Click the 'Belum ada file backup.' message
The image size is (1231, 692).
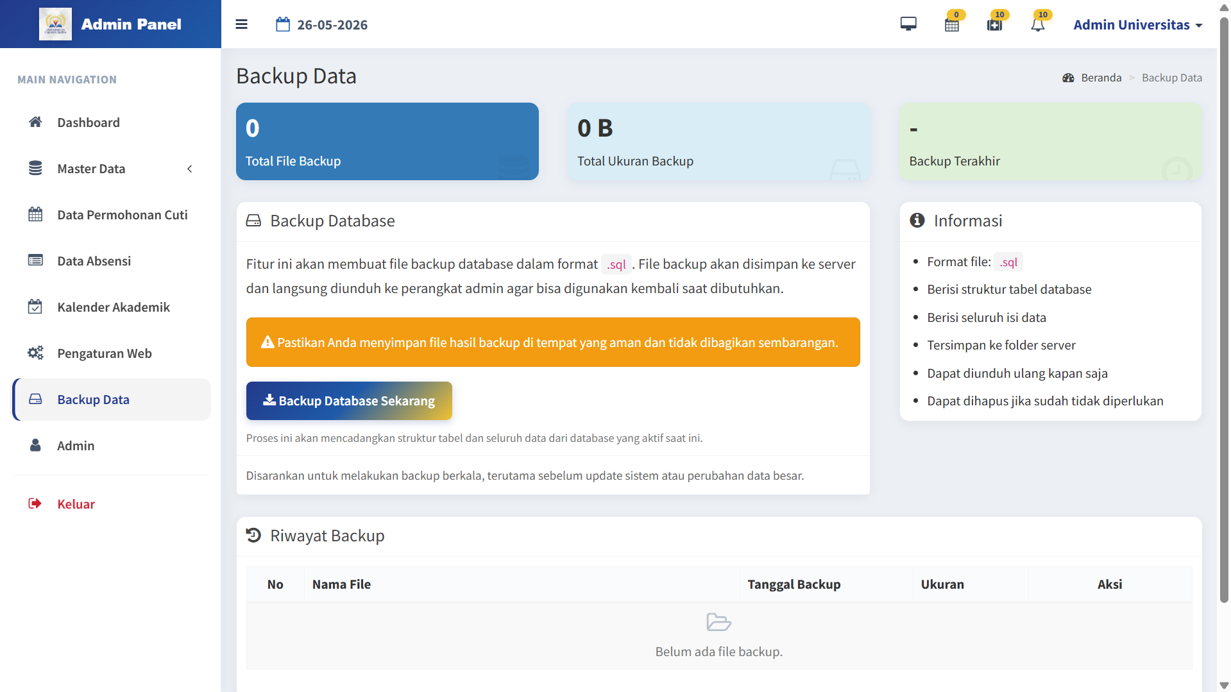pyautogui.click(x=718, y=652)
